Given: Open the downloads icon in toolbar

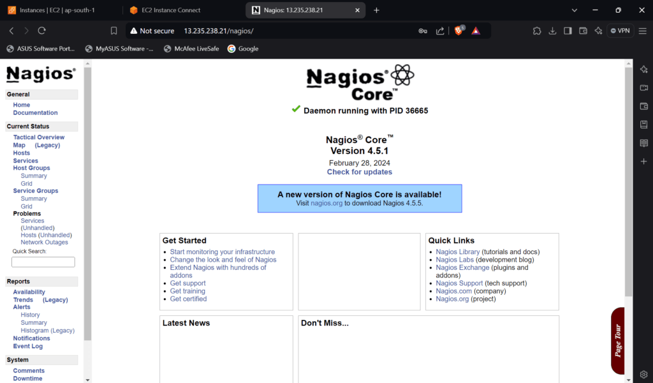Looking at the screenshot, I should 552,31.
